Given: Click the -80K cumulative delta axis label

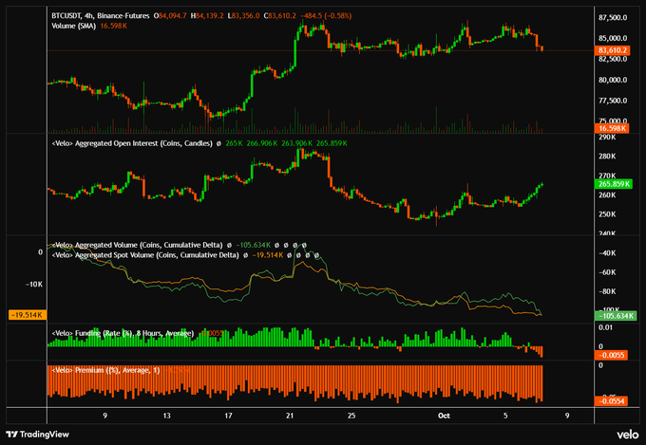Looking at the screenshot, I should pyautogui.click(x=607, y=291).
